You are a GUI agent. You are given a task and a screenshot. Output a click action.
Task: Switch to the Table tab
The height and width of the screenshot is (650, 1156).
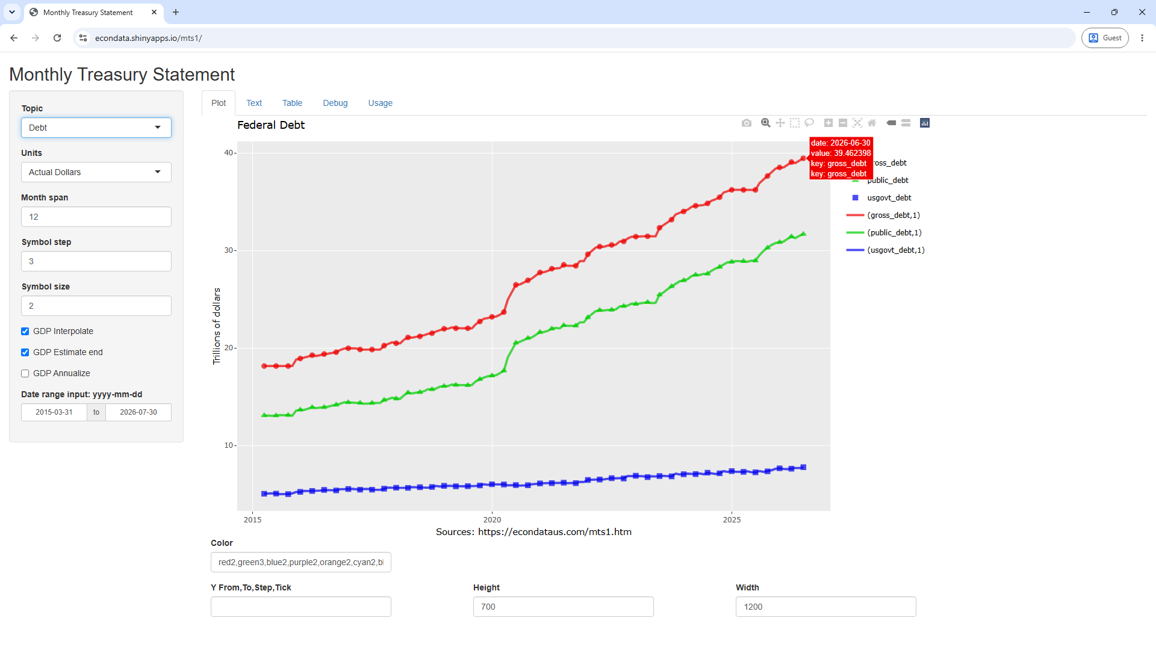[292, 103]
